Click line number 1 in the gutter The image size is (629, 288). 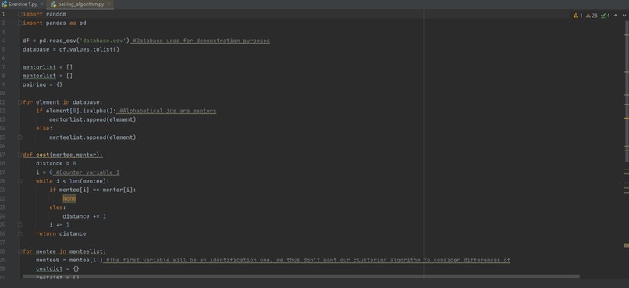[x=3, y=15]
